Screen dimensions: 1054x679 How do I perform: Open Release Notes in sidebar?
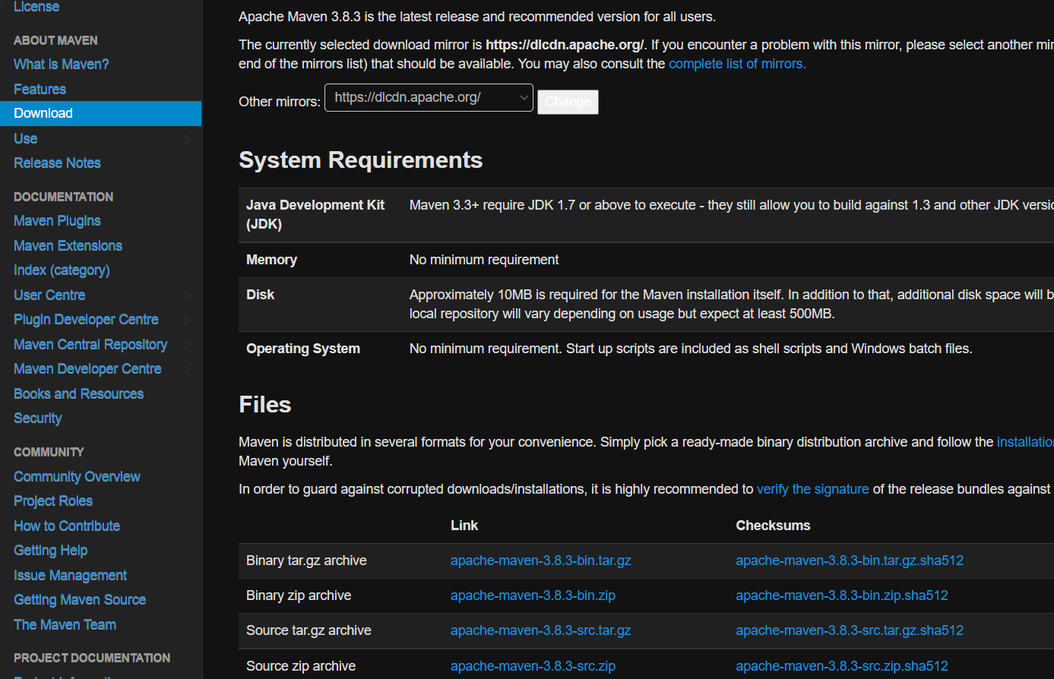tap(57, 163)
